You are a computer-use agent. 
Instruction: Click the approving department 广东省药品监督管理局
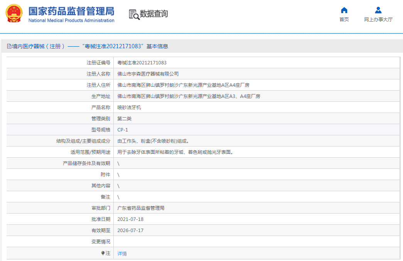point(141,208)
